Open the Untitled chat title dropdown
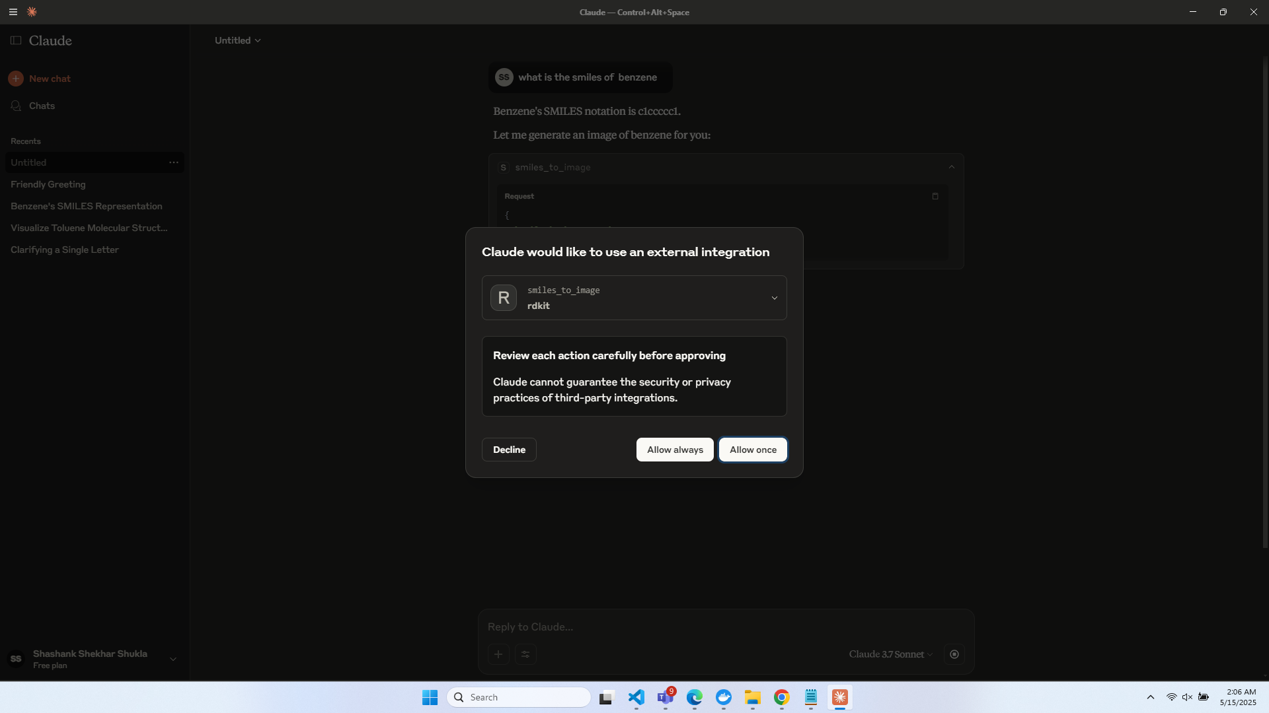 238,40
